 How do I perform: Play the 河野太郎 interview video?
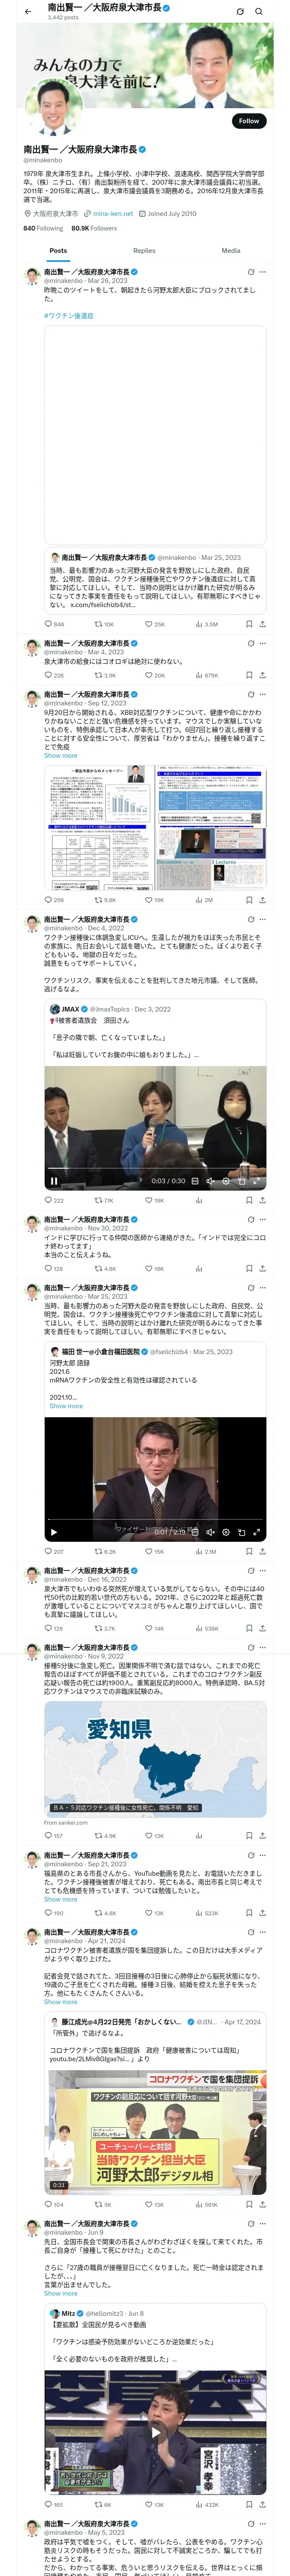coord(54,1532)
